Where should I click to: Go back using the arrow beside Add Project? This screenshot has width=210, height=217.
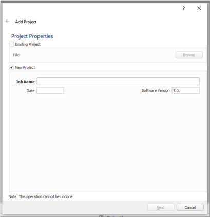coord(8,21)
